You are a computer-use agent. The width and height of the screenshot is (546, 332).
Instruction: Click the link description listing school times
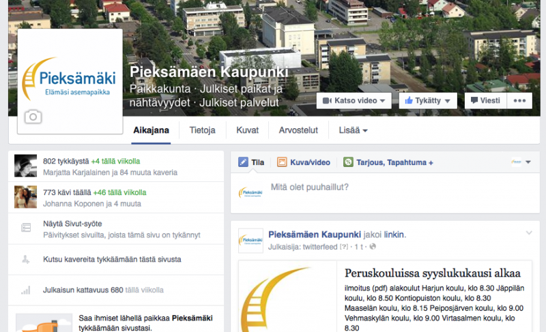tap(435, 308)
